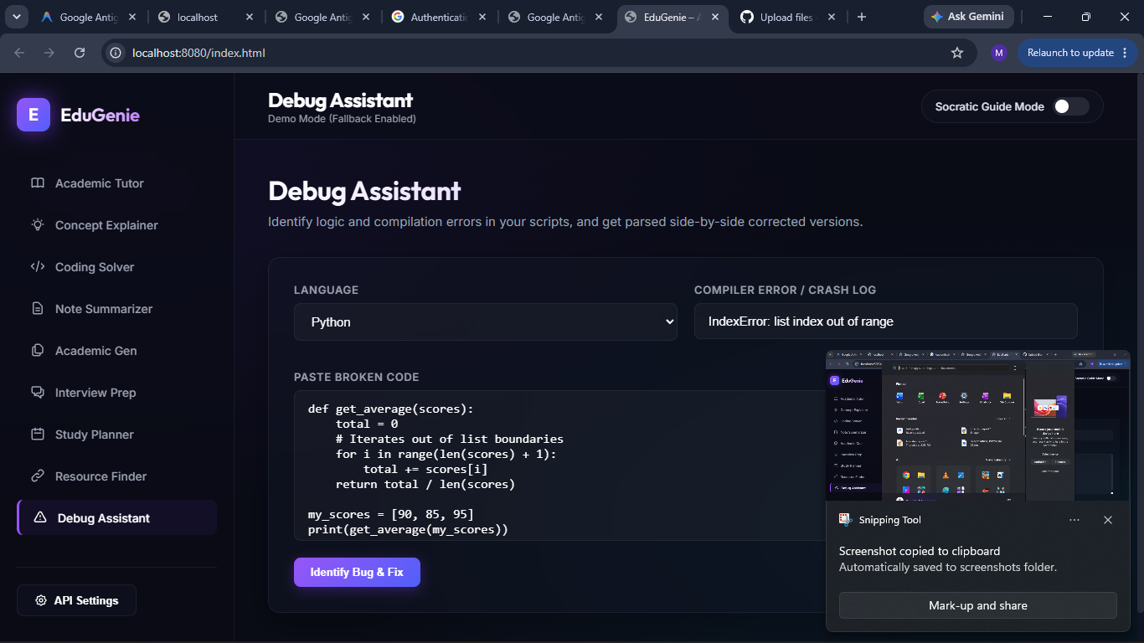Click the EduGenie purple E logo
Image resolution: width=1144 pixels, height=643 pixels.
click(x=33, y=115)
